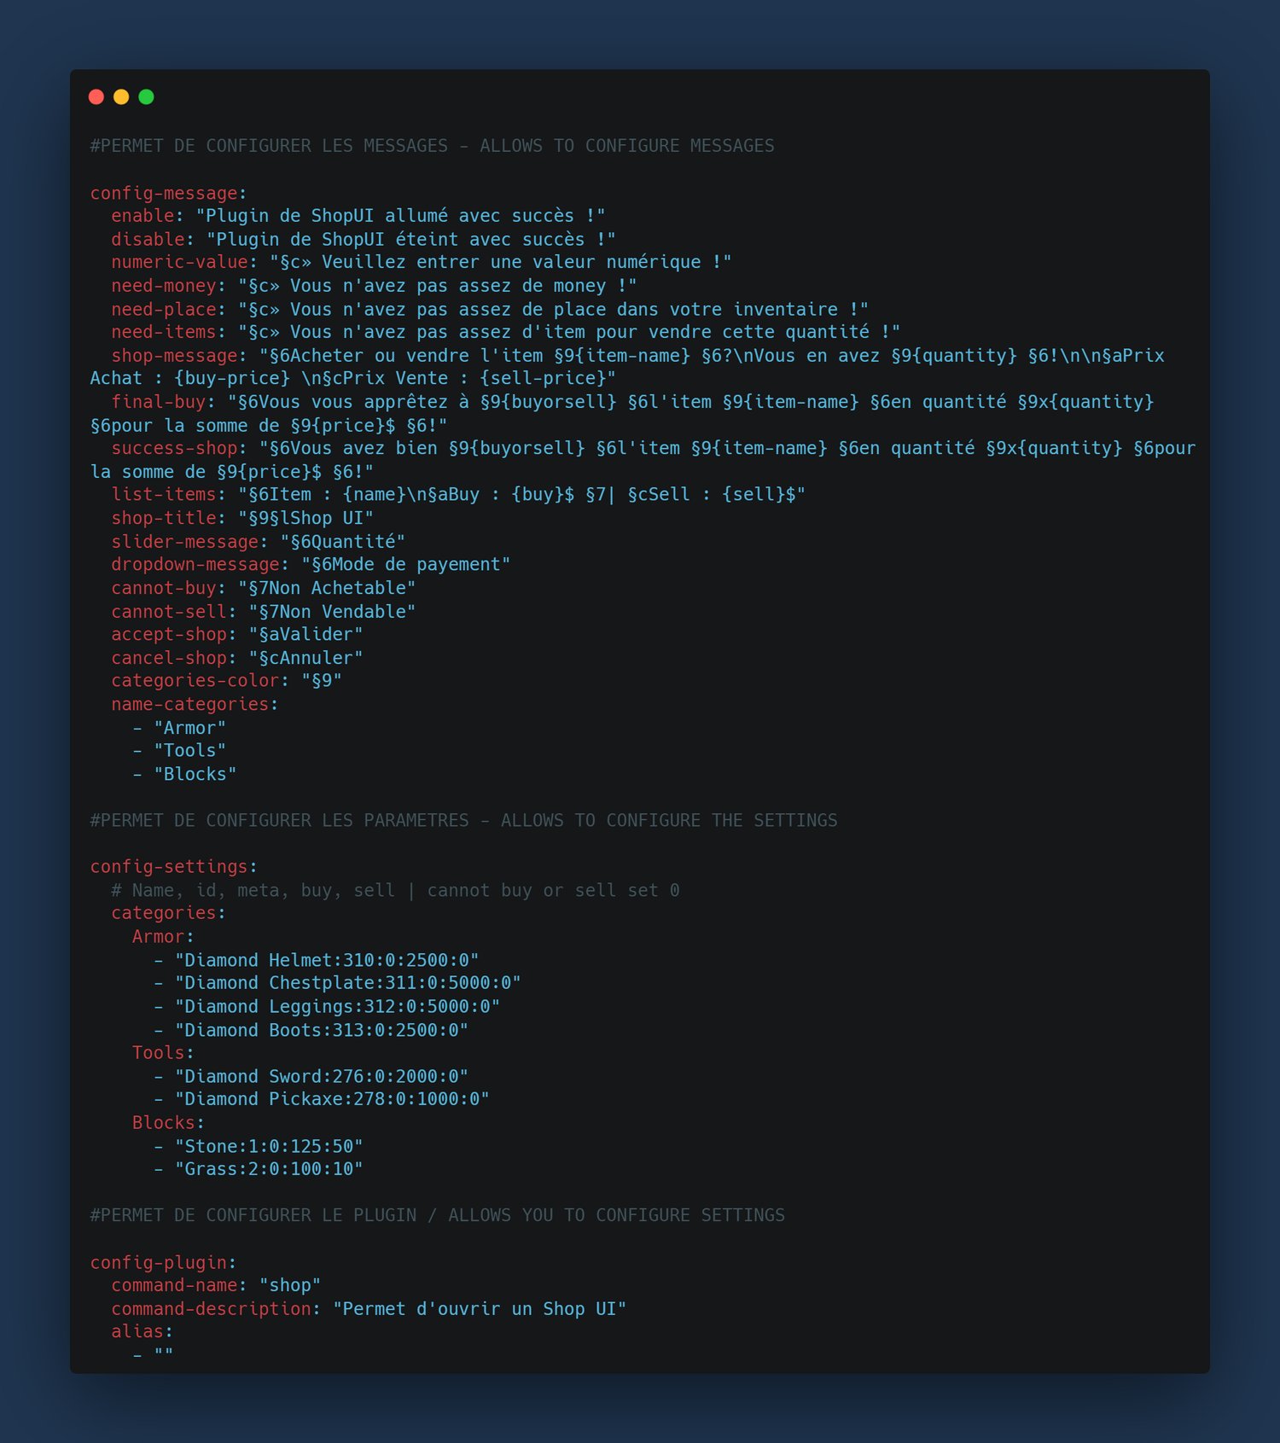Click the config-message key
This screenshot has width=1280, height=1443.
164,194
